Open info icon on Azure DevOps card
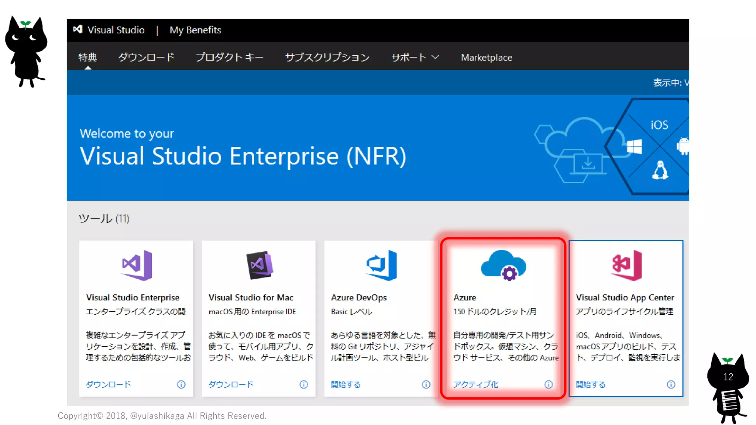The height and width of the screenshot is (425, 756). (x=426, y=384)
